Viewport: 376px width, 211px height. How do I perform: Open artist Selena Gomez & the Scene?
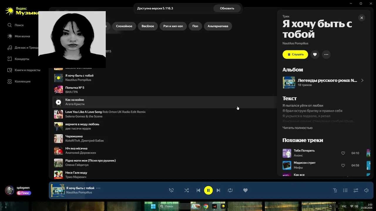(x=84, y=116)
